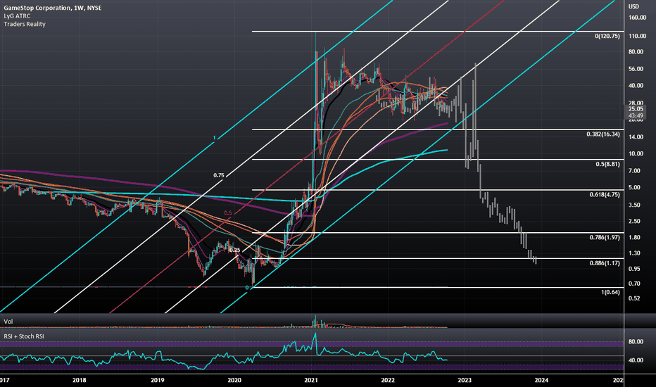Click the current price tag 25.05
The width and height of the screenshot is (656, 387).
click(x=636, y=109)
